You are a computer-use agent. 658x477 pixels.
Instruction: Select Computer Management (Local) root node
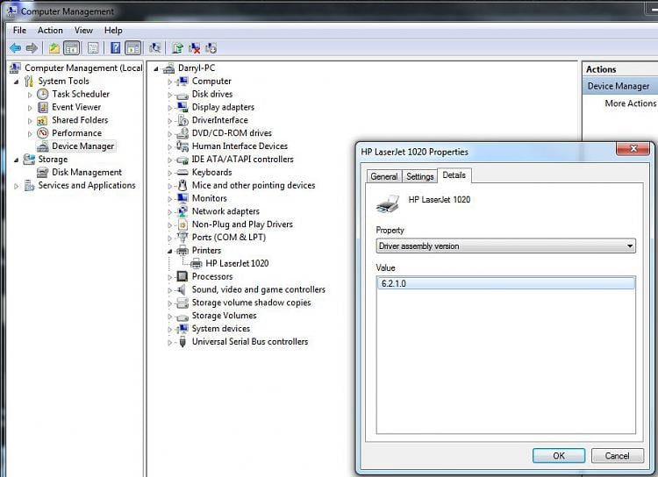[x=83, y=68]
